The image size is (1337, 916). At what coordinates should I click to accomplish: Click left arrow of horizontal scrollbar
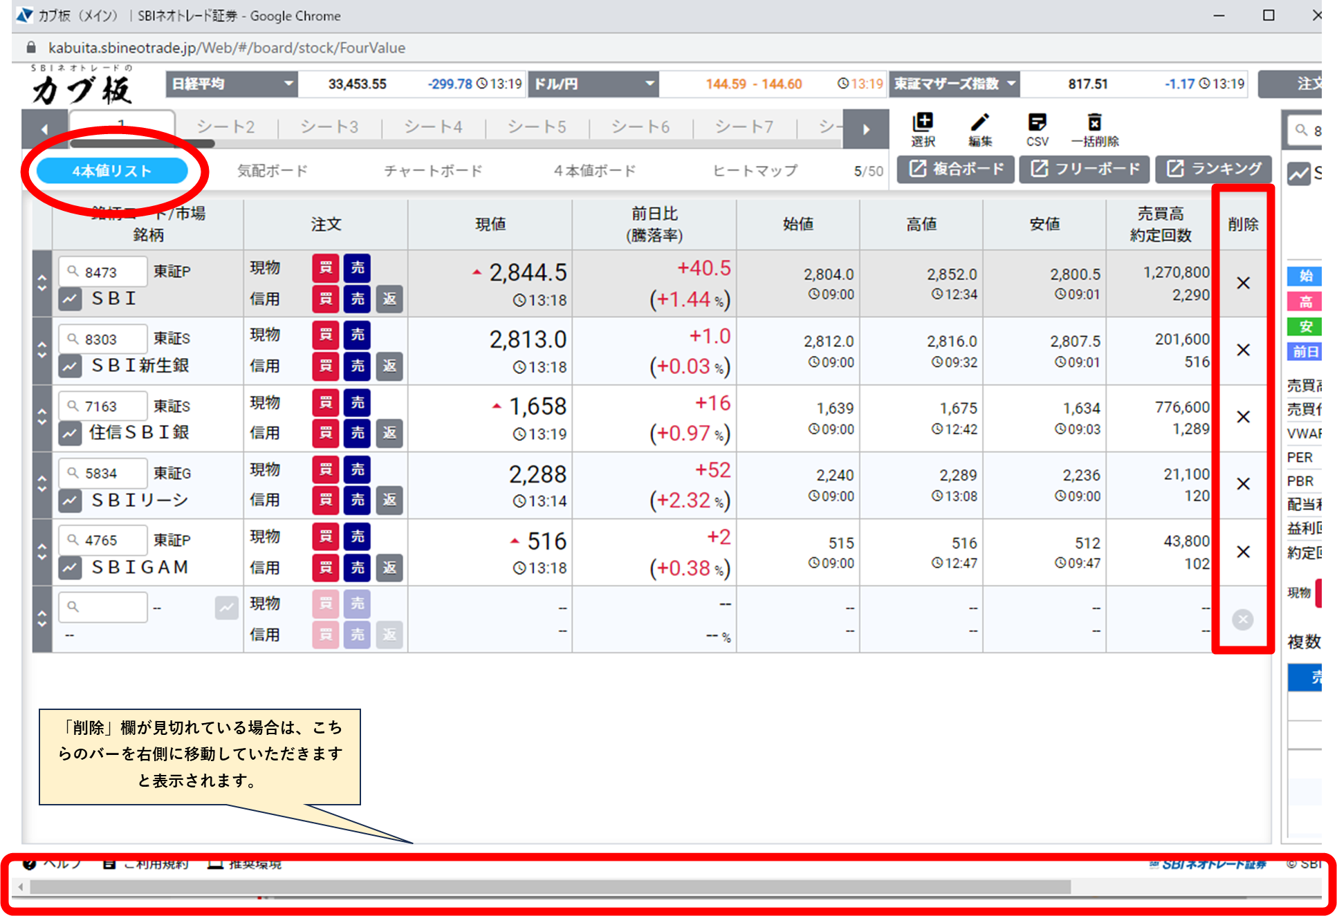21,887
